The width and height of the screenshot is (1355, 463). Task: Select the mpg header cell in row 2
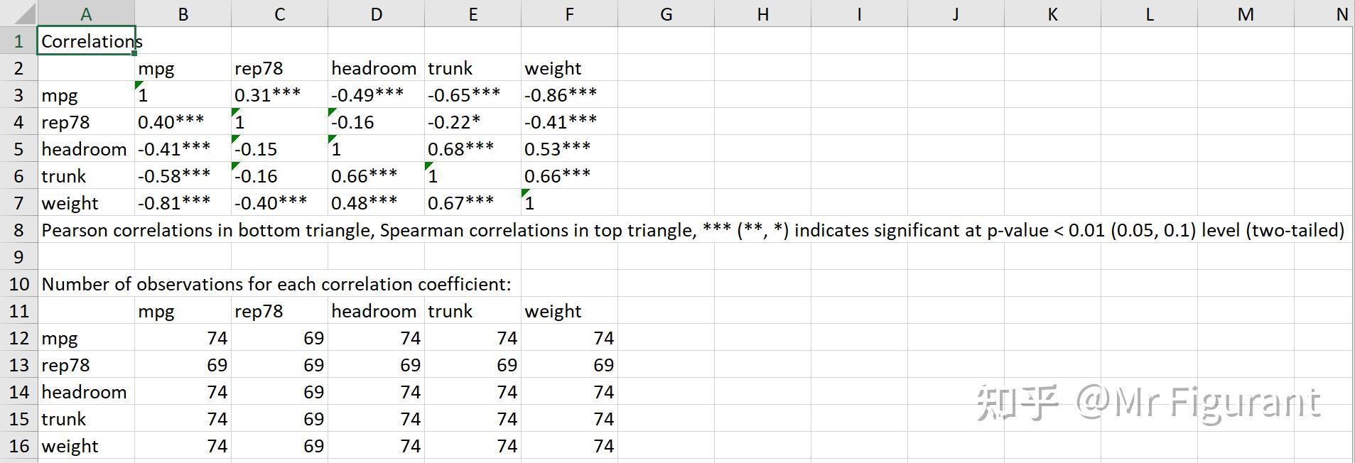(183, 67)
